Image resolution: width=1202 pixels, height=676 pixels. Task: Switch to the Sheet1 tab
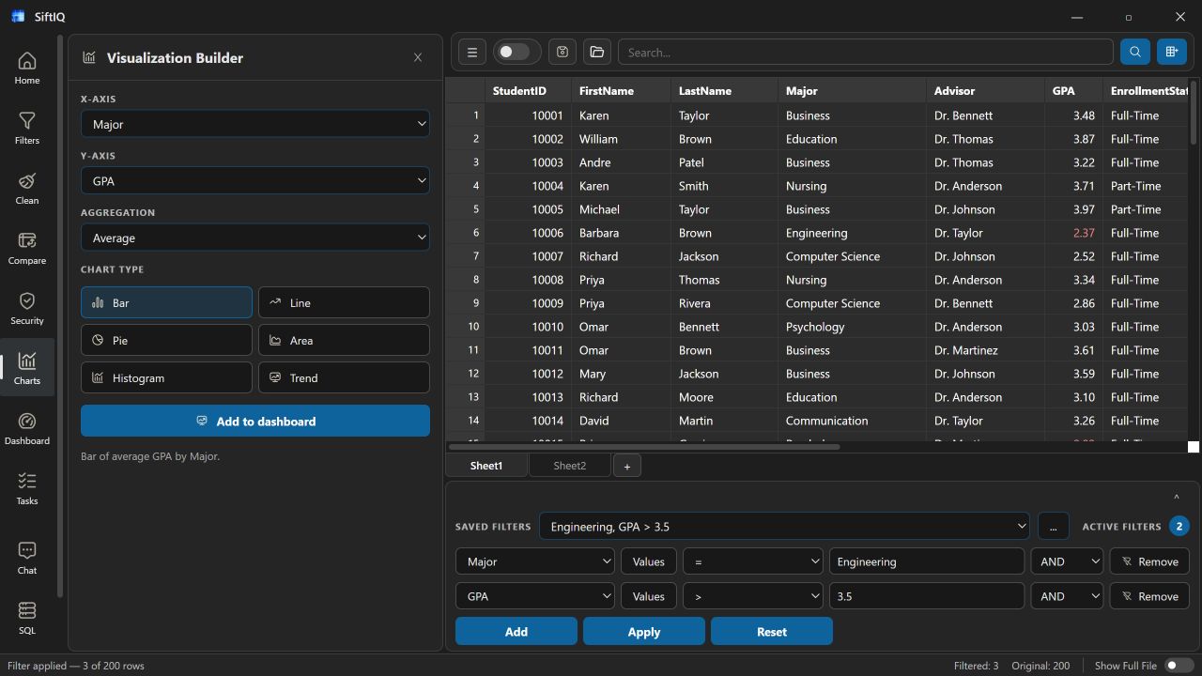486,466
